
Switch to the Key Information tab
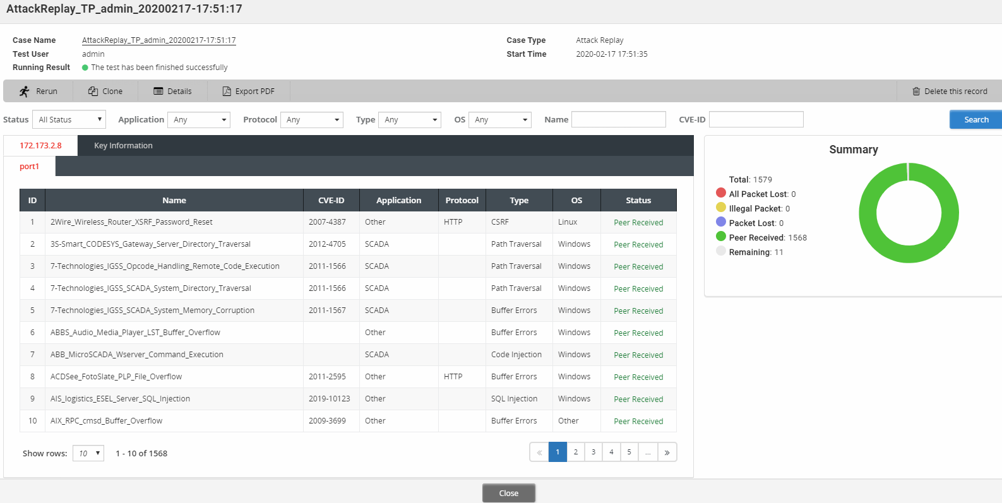tap(123, 145)
